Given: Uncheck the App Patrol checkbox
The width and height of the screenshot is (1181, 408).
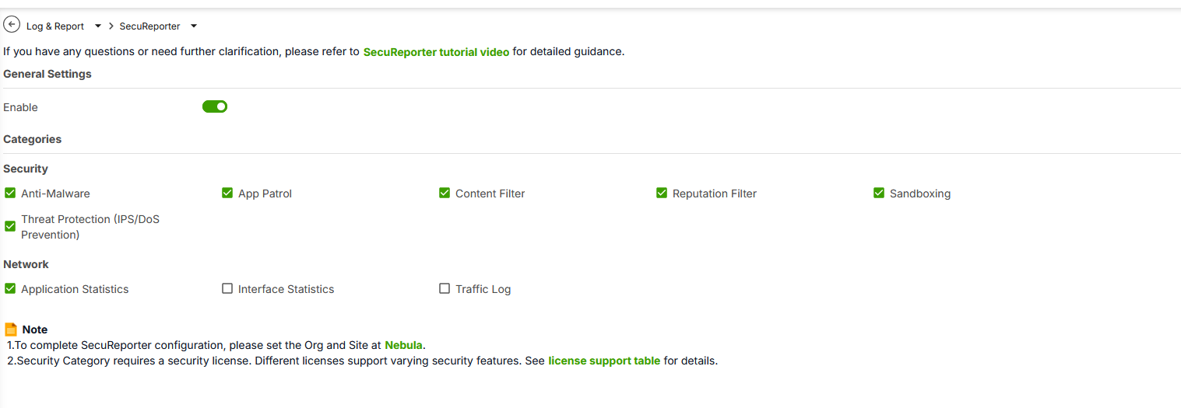Looking at the screenshot, I should coord(227,194).
